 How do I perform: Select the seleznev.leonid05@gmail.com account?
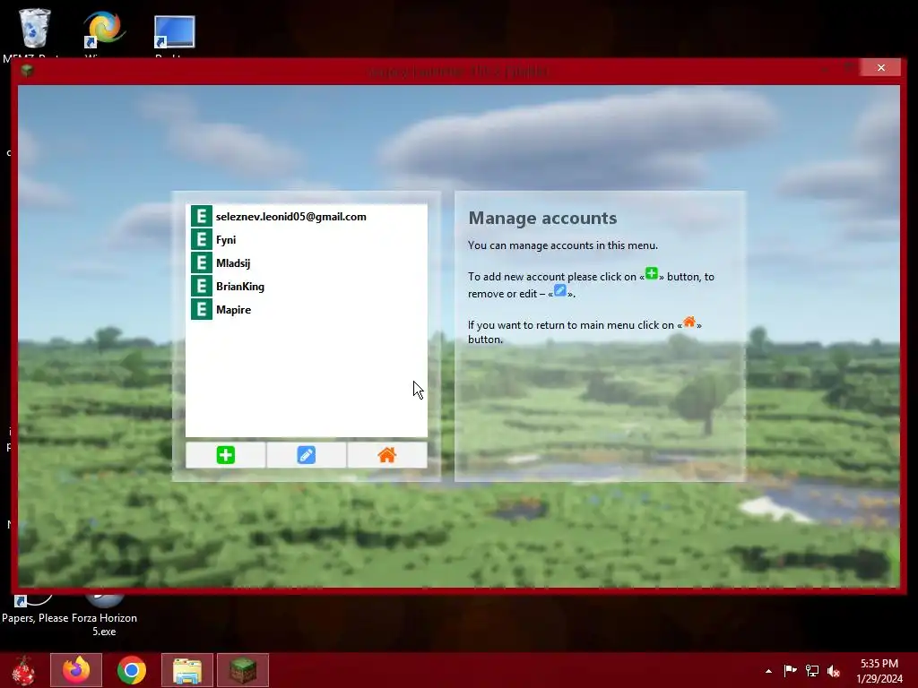click(307, 217)
